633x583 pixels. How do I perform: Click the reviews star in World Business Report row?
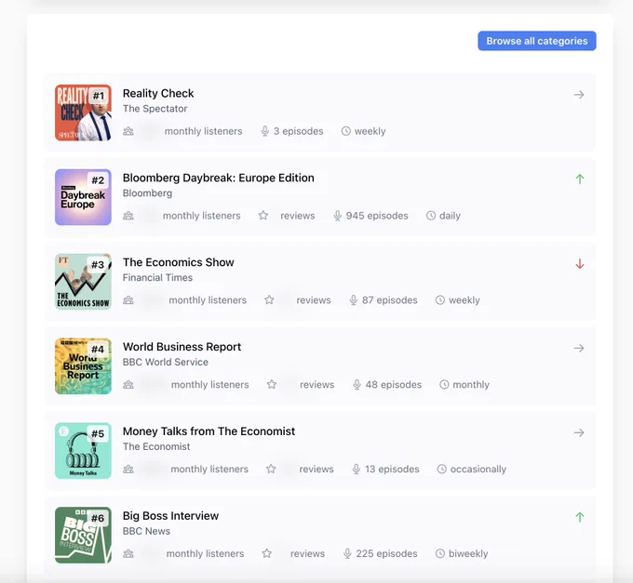pos(272,384)
